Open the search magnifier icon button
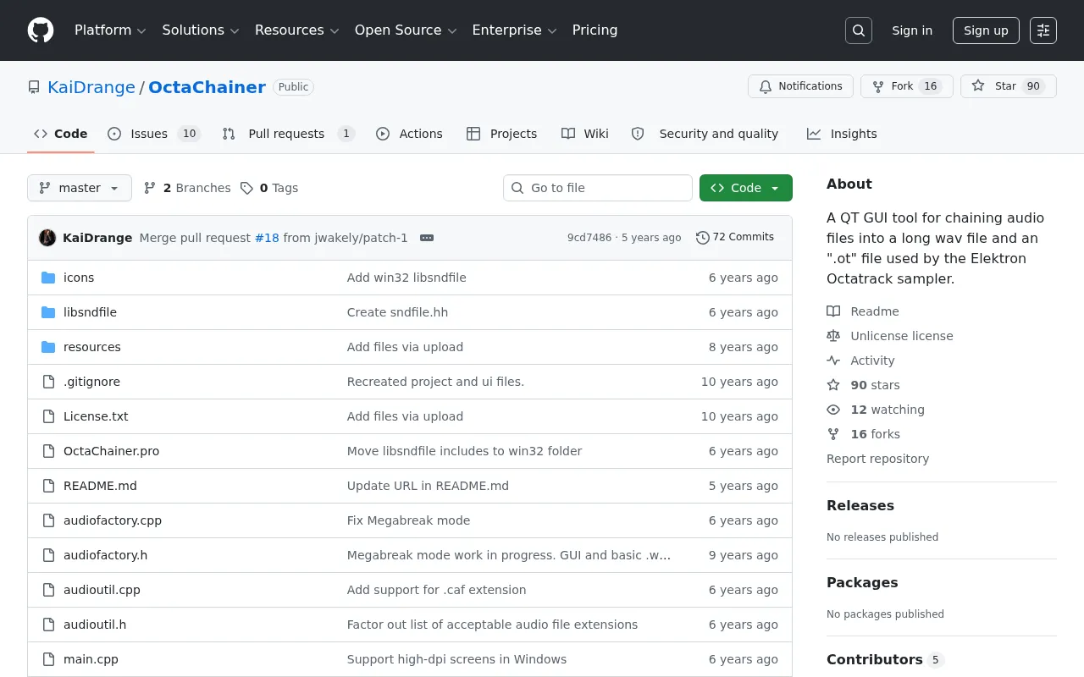This screenshot has height=677, width=1084. [x=859, y=30]
